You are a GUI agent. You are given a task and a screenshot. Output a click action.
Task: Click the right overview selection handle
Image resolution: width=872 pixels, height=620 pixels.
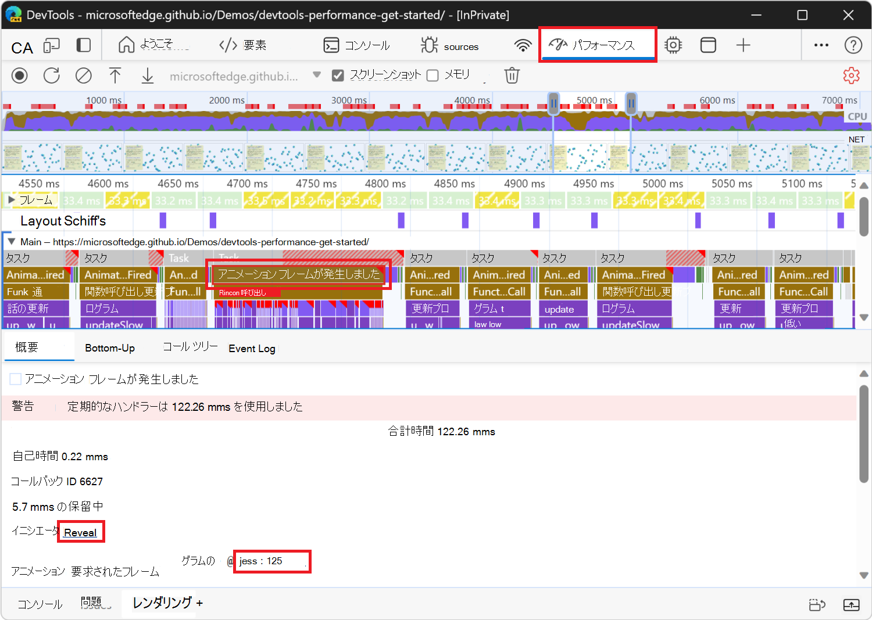pos(631,103)
